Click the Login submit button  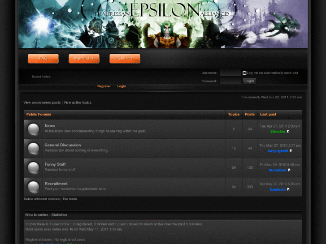coord(249,81)
